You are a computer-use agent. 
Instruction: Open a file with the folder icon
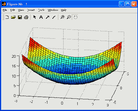tap(13, 17)
